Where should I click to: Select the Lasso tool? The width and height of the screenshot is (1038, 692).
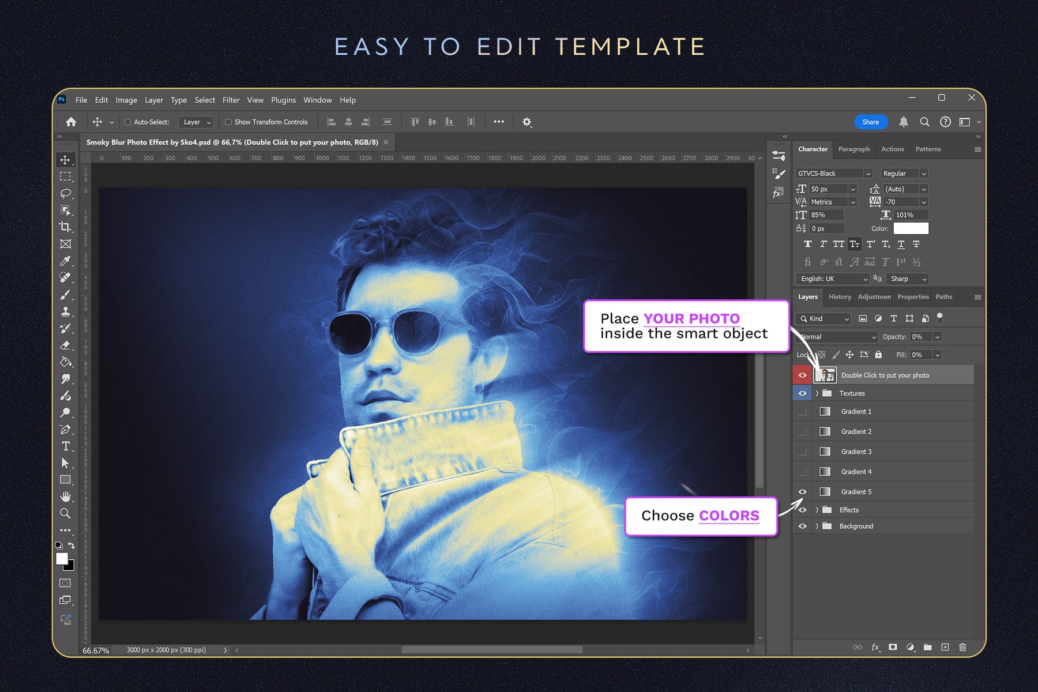pyautogui.click(x=66, y=193)
